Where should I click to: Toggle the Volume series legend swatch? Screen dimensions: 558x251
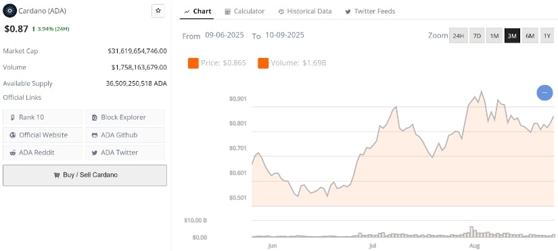263,63
